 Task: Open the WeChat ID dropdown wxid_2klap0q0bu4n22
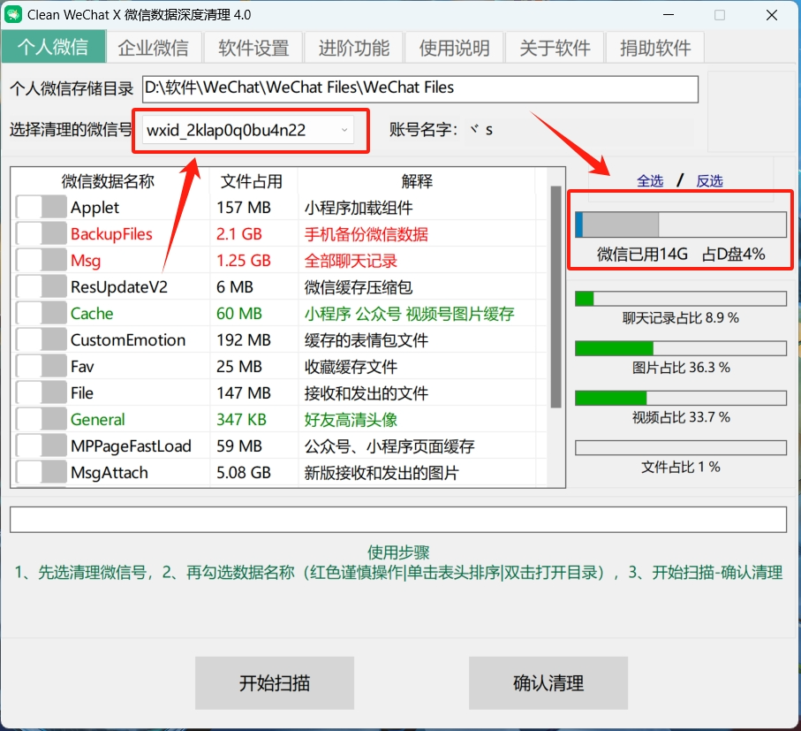(248, 130)
